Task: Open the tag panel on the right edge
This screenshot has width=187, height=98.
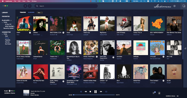Action: pyautogui.click(x=185, y=48)
